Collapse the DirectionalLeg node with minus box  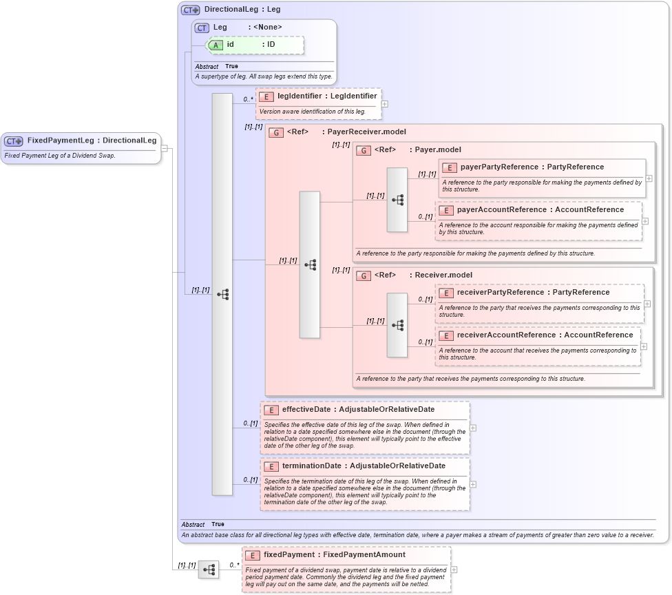164,148
